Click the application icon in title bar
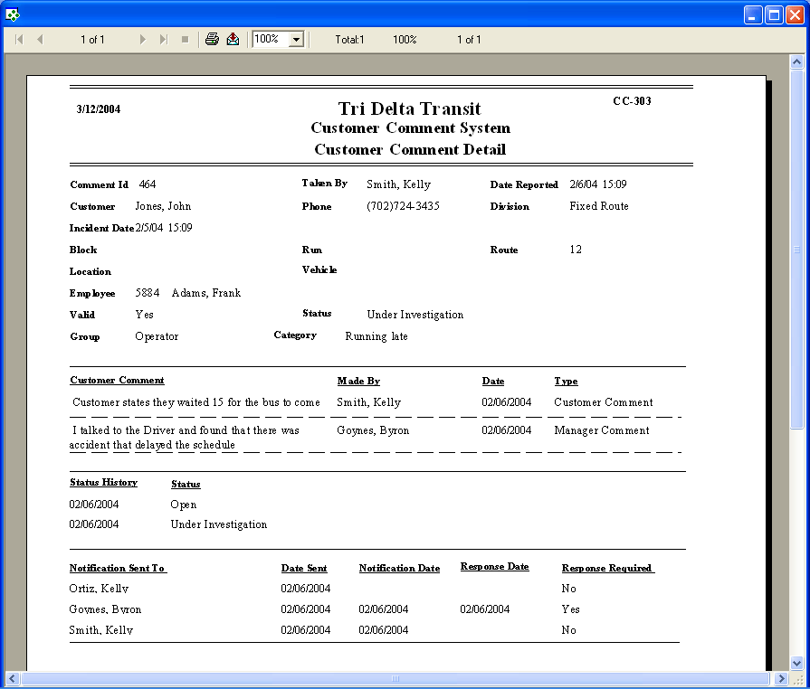The width and height of the screenshot is (810, 689). (x=13, y=14)
